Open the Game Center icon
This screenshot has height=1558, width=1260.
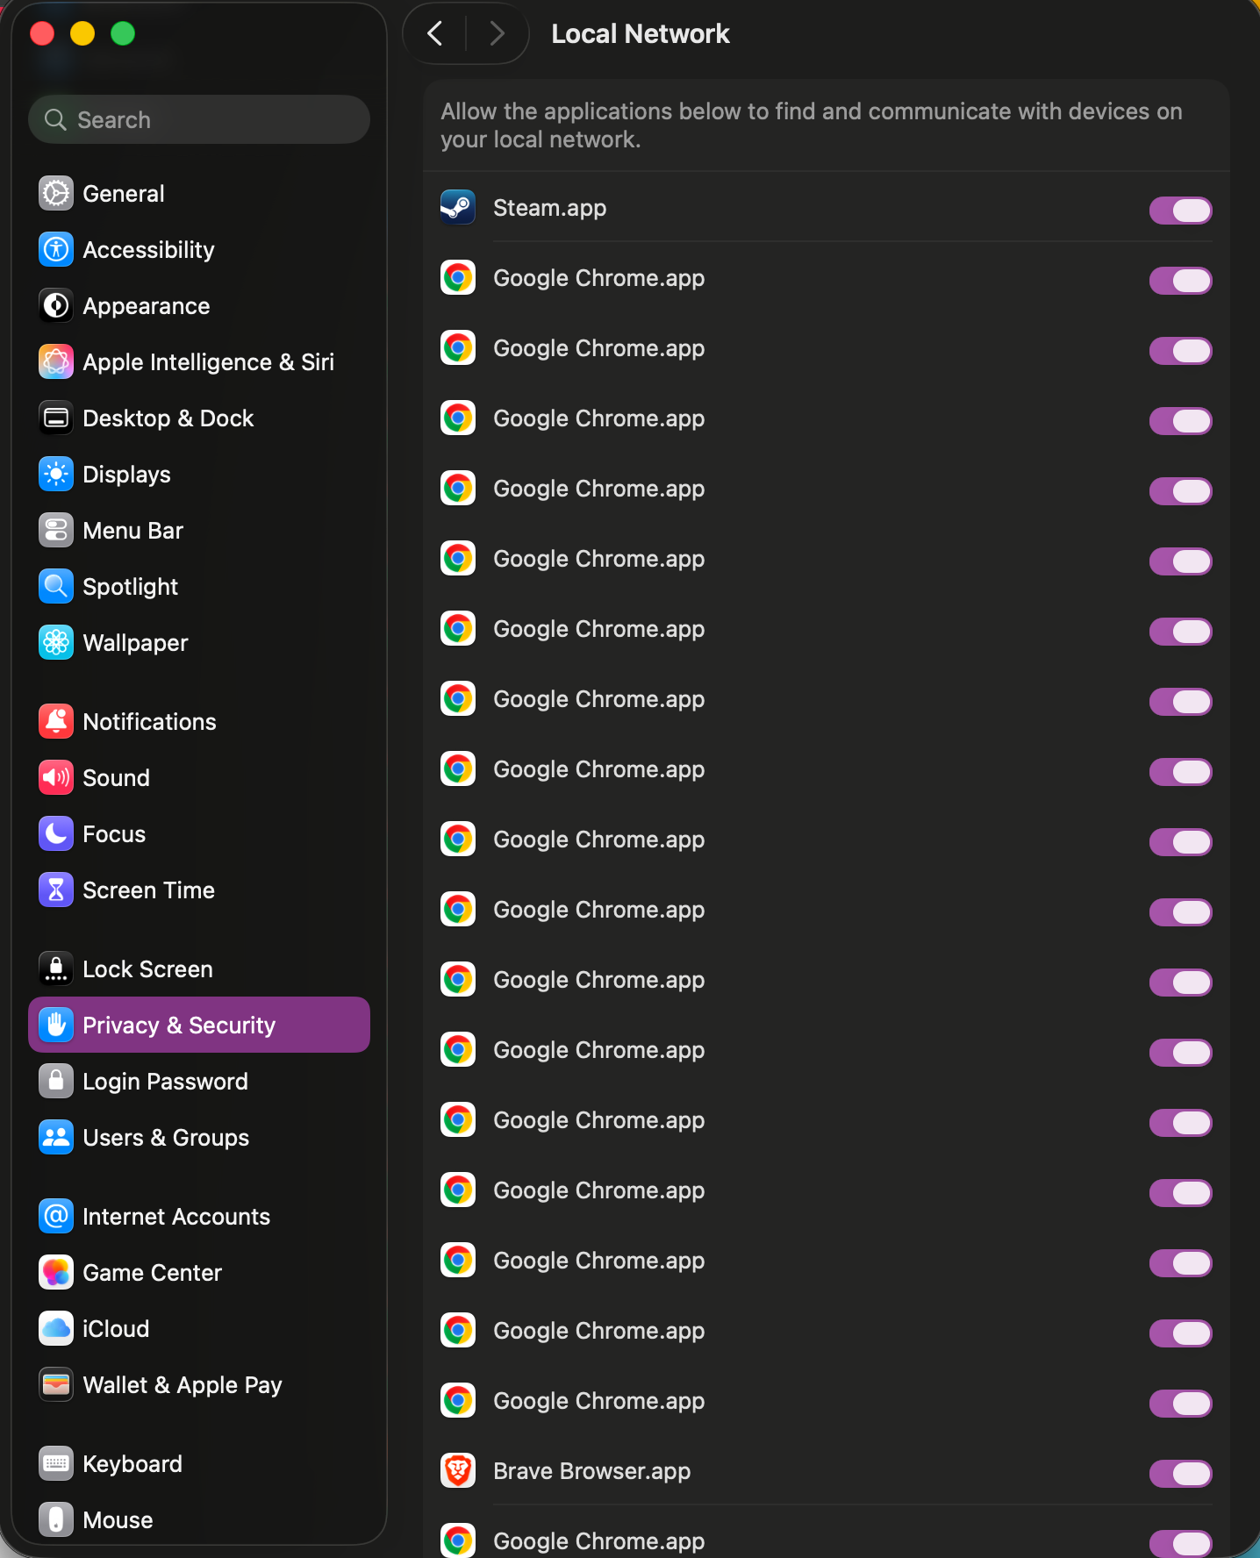(x=56, y=1273)
